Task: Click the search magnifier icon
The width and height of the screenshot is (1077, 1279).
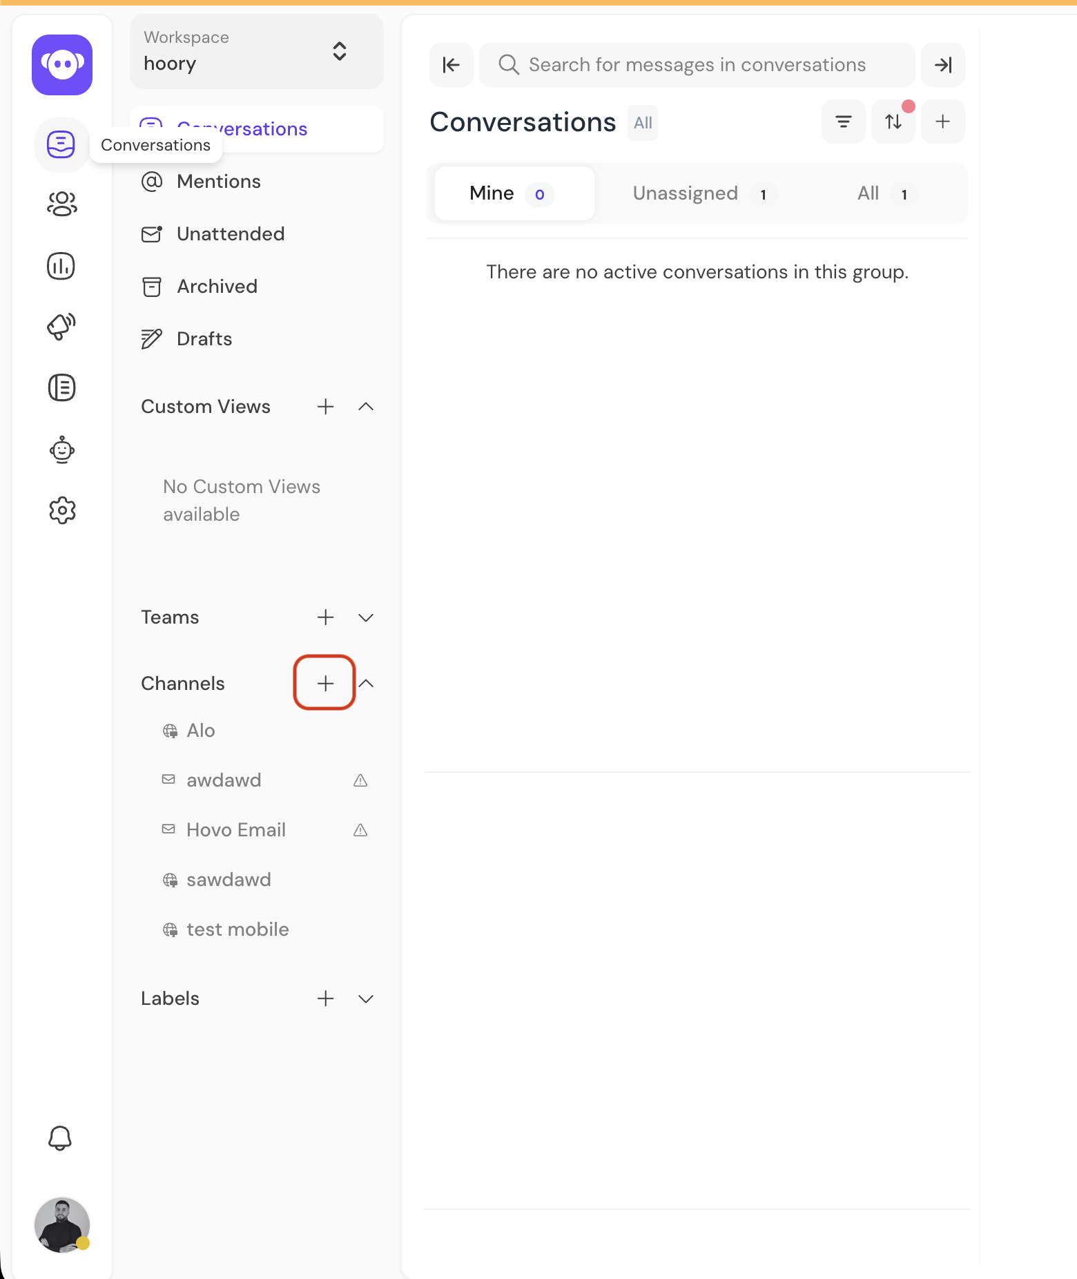Action: (509, 65)
